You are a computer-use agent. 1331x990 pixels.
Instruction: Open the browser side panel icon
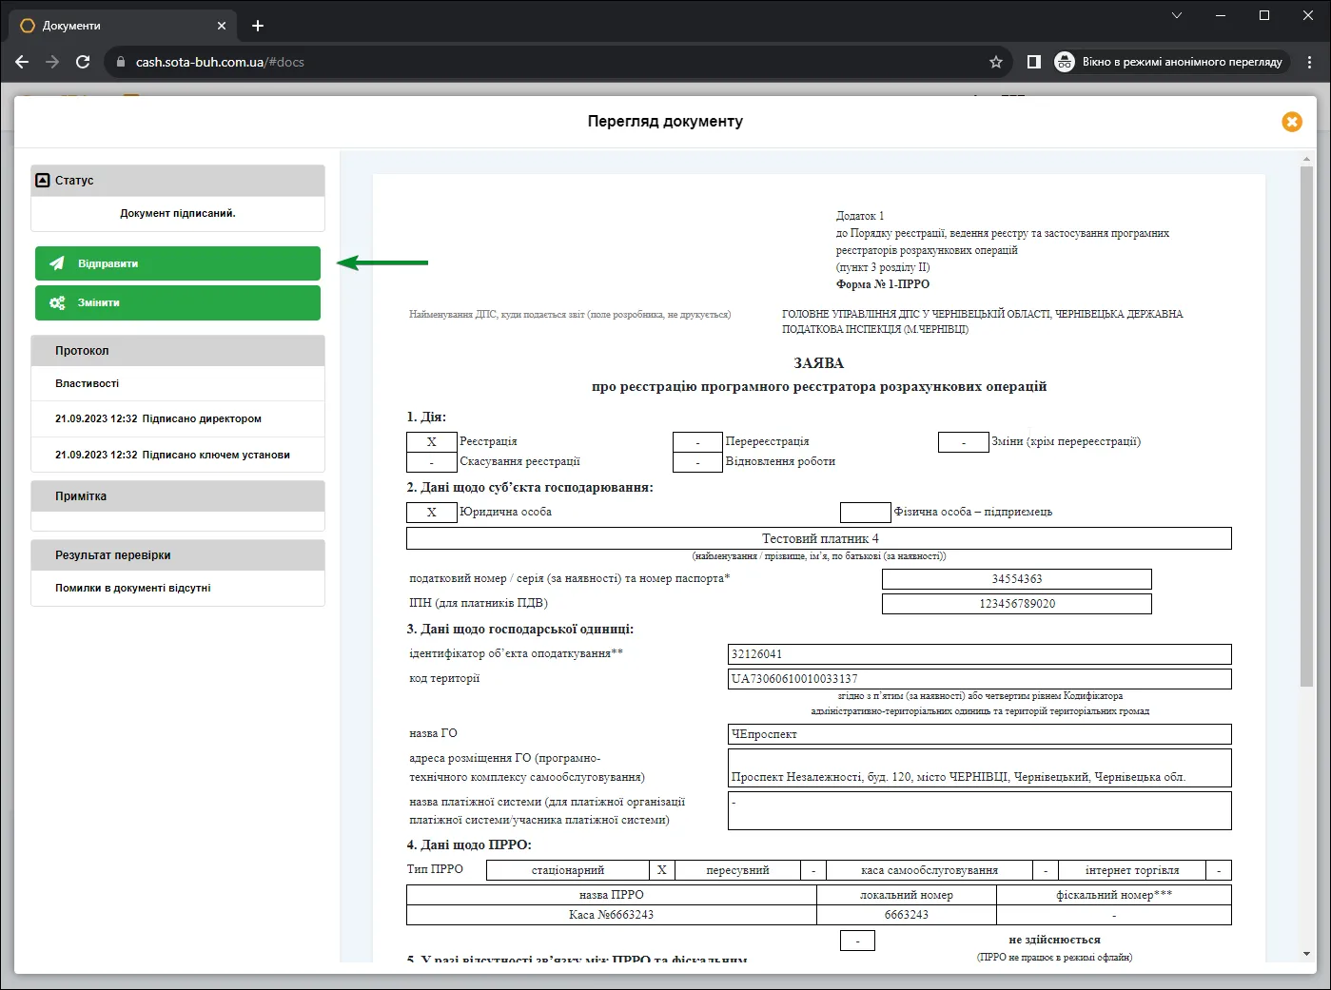[x=1034, y=62]
